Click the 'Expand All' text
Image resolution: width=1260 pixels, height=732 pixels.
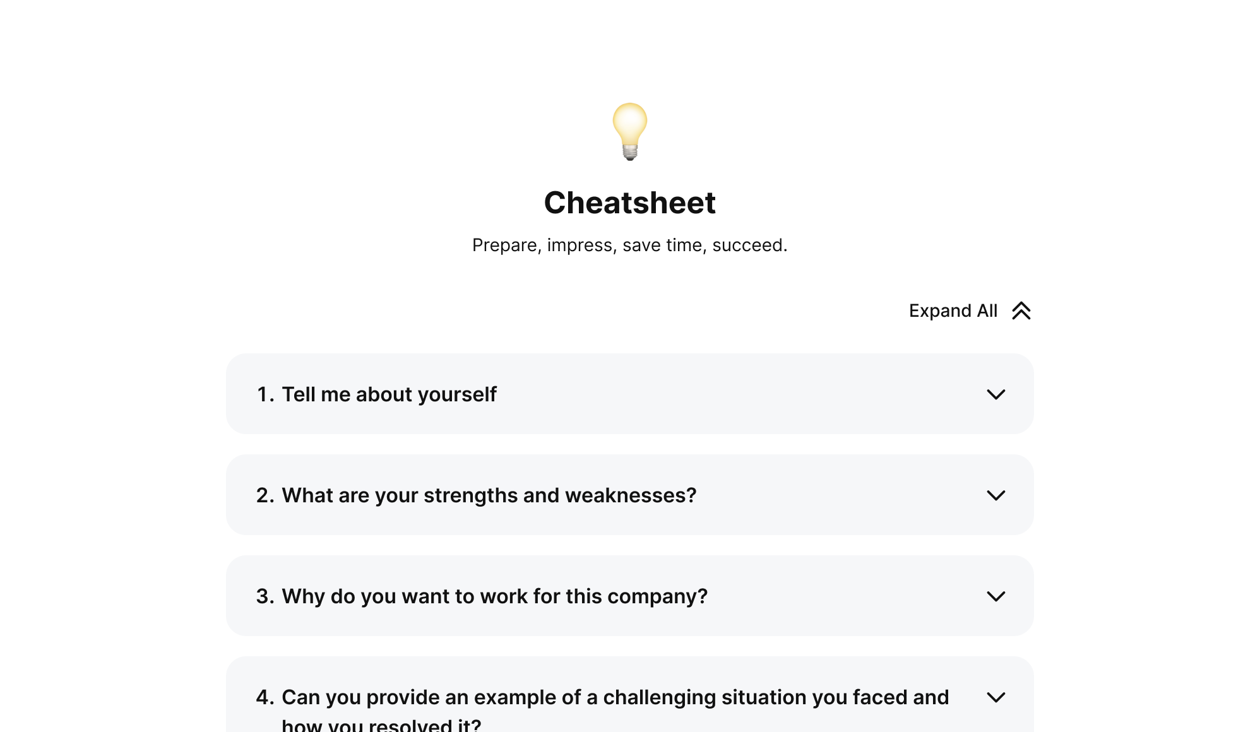pos(953,310)
